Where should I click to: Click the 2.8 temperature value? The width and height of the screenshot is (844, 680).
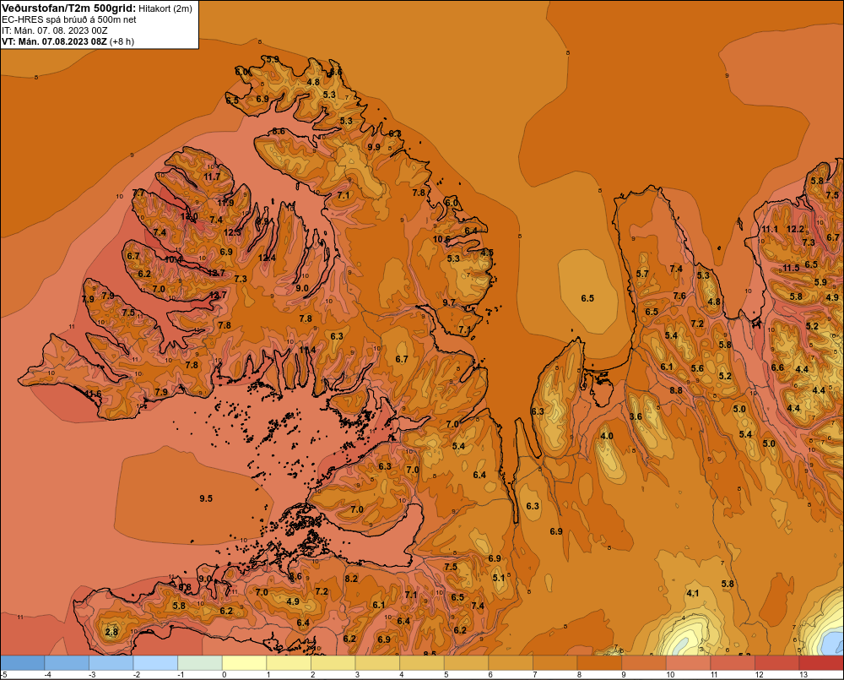click(111, 632)
